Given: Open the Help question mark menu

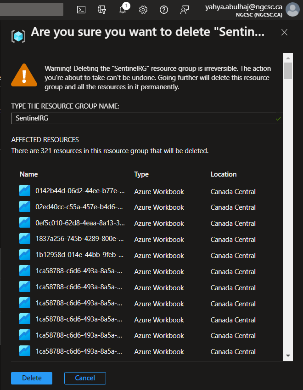Looking at the screenshot, I should coord(164,10).
